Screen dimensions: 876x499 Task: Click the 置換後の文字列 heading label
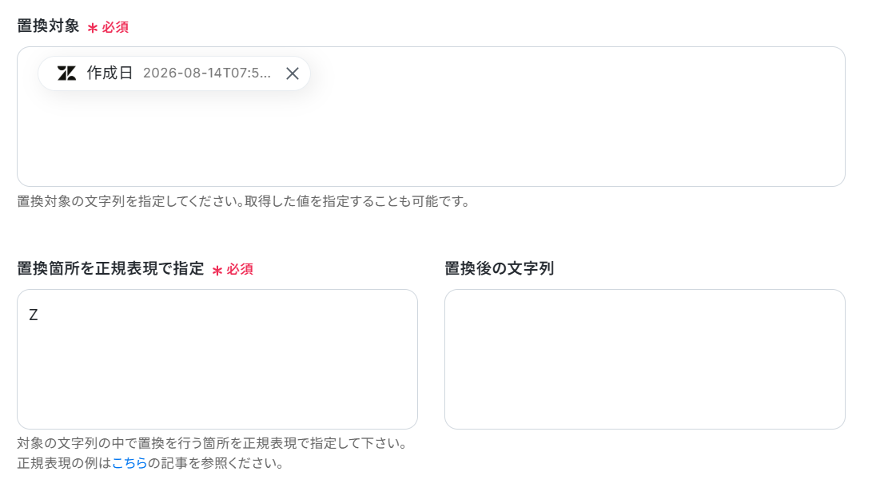click(499, 268)
